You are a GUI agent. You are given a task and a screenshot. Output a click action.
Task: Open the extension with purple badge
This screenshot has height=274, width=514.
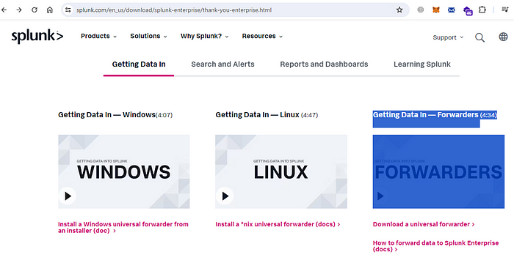coord(468,11)
